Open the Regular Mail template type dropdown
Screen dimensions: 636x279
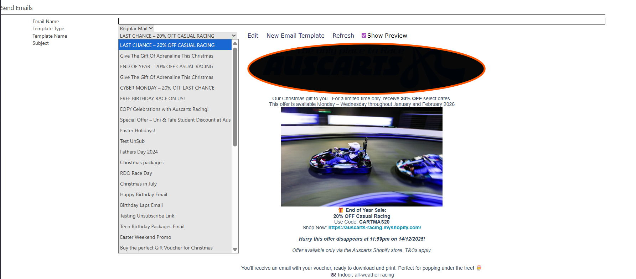136,28
